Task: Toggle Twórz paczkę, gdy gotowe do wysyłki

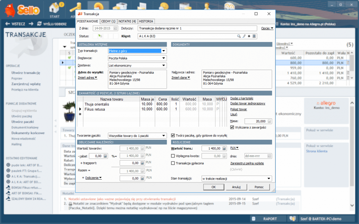Action: pyautogui.click(x=173, y=135)
